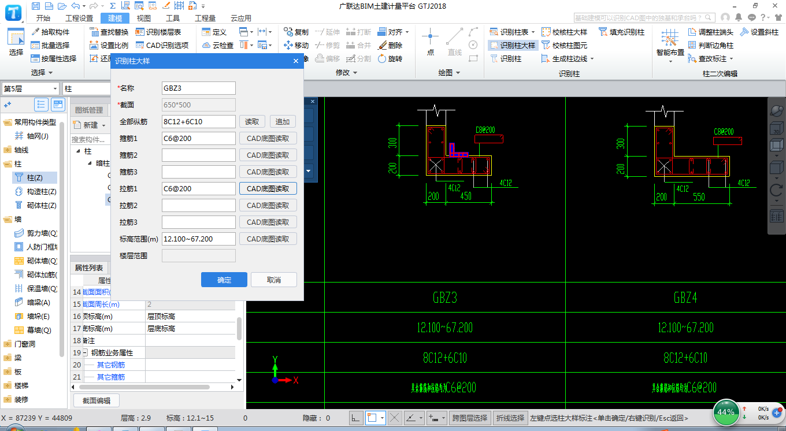The image size is (786, 431).
Task: Click 填充识别柱 tool
Action: 621,32
